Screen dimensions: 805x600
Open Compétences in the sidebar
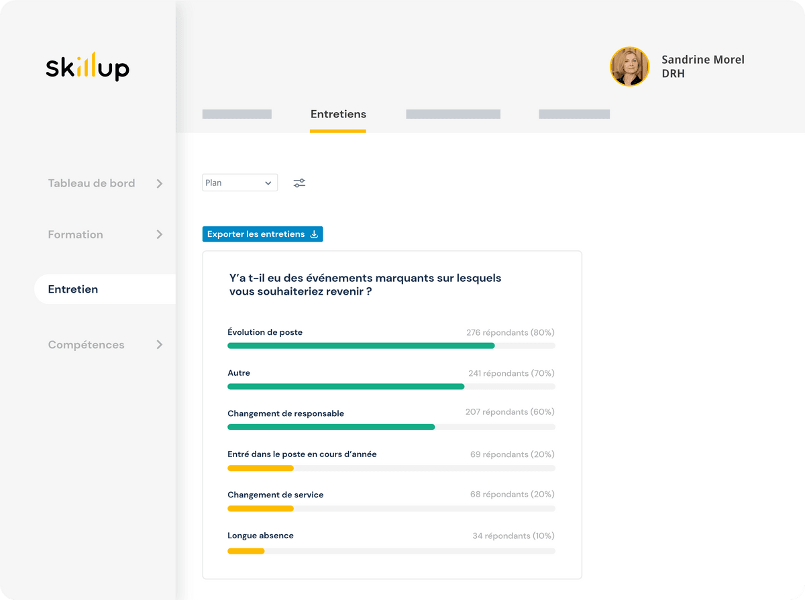(x=86, y=344)
